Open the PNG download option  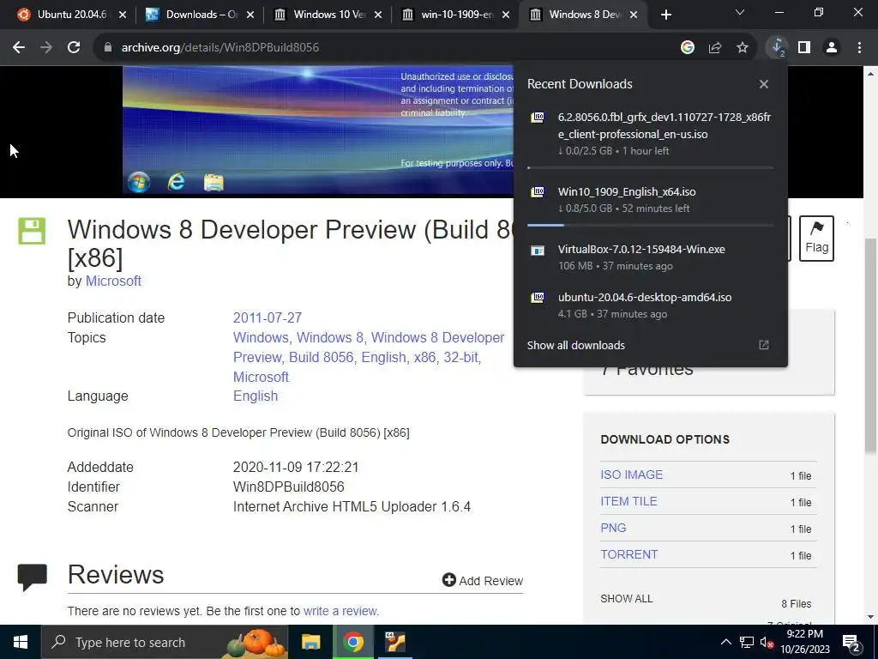click(613, 528)
